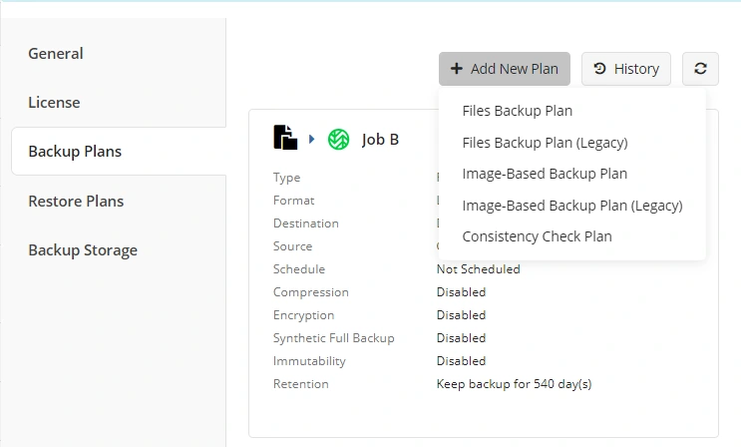Click the Synthetic Full Backup label
Viewport: 741px width, 447px height.
(x=334, y=338)
